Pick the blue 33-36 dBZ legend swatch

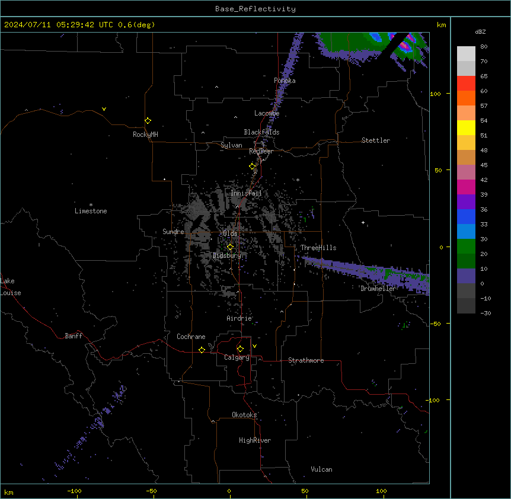tap(466, 216)
